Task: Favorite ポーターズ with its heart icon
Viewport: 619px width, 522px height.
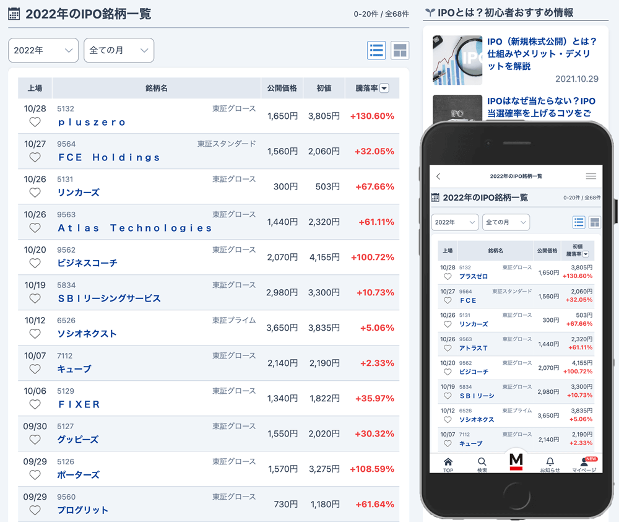Action: coord(35,475)
